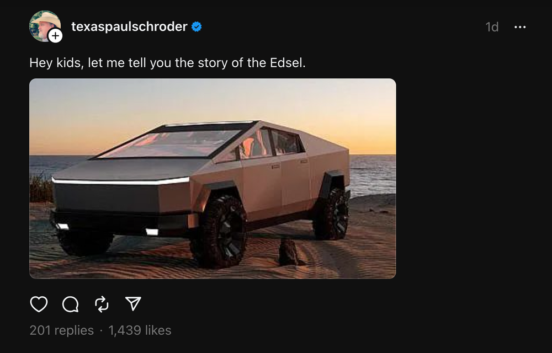Show who gave the 1,439 likes

pyautogui.click(x=140, y=330)
